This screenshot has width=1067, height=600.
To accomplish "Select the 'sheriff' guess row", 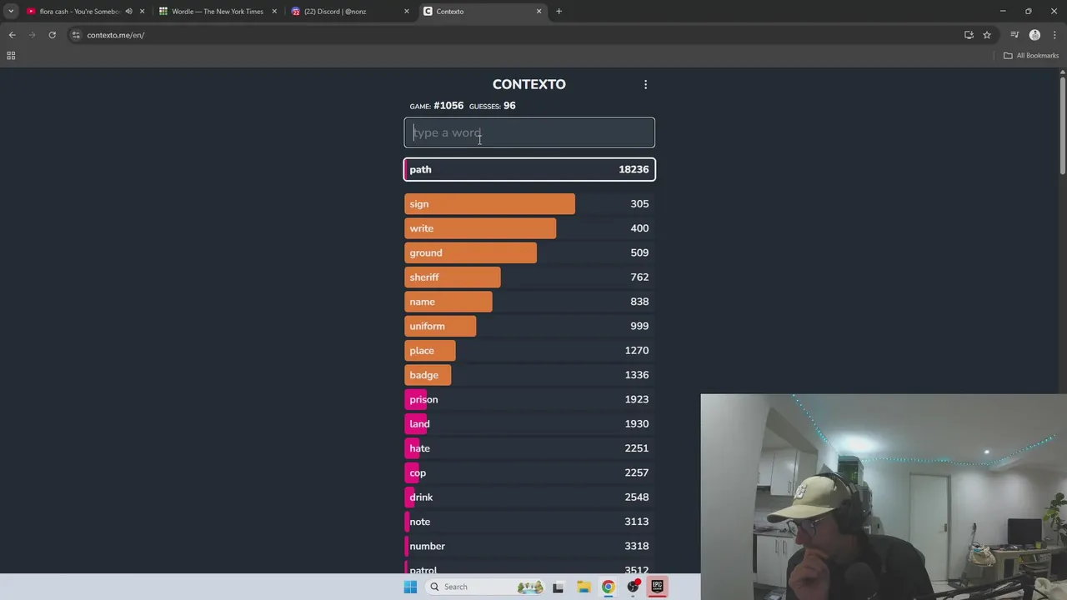I will (529, 277).
